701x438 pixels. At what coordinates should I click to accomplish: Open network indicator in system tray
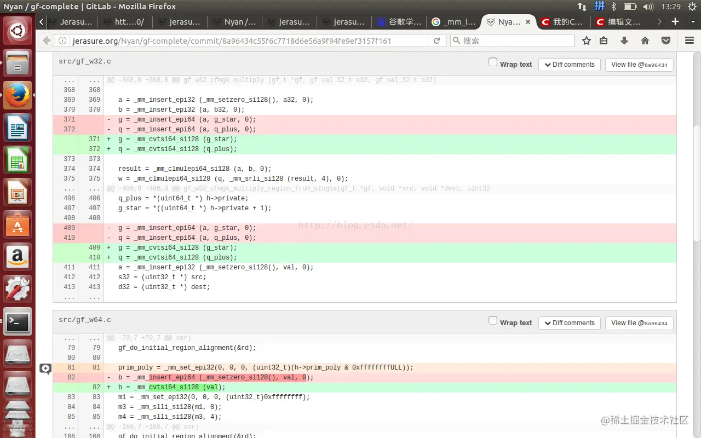tap(582, 7)
